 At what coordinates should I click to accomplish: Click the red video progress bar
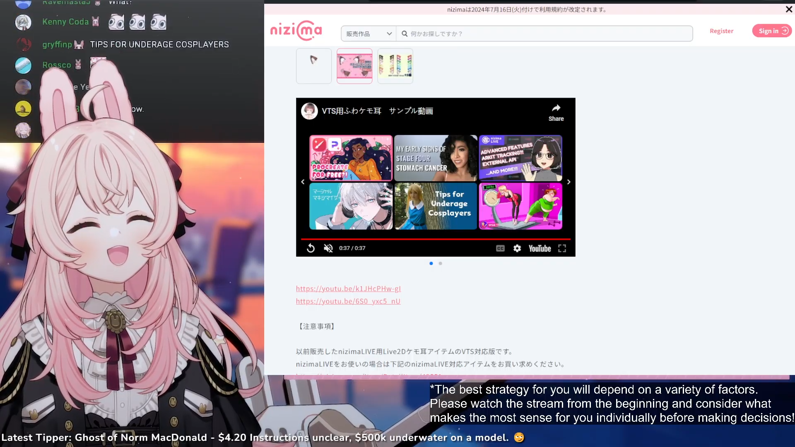point(436,239)
